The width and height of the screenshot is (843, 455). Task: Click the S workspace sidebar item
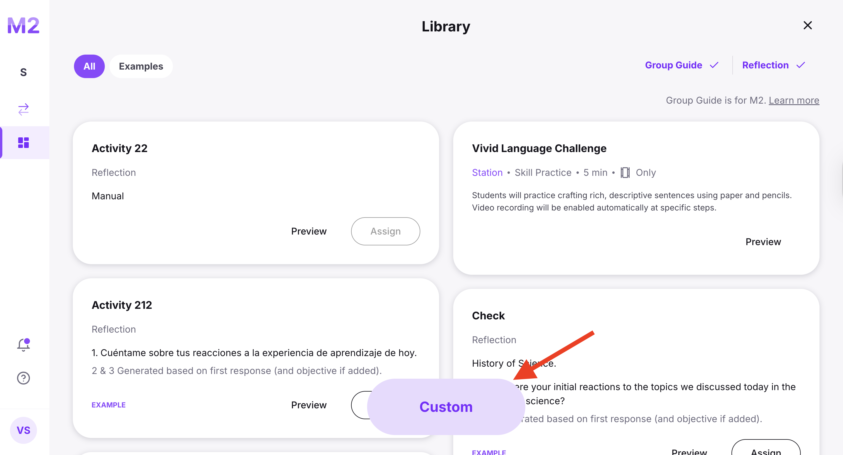click(x=23, y=72)
